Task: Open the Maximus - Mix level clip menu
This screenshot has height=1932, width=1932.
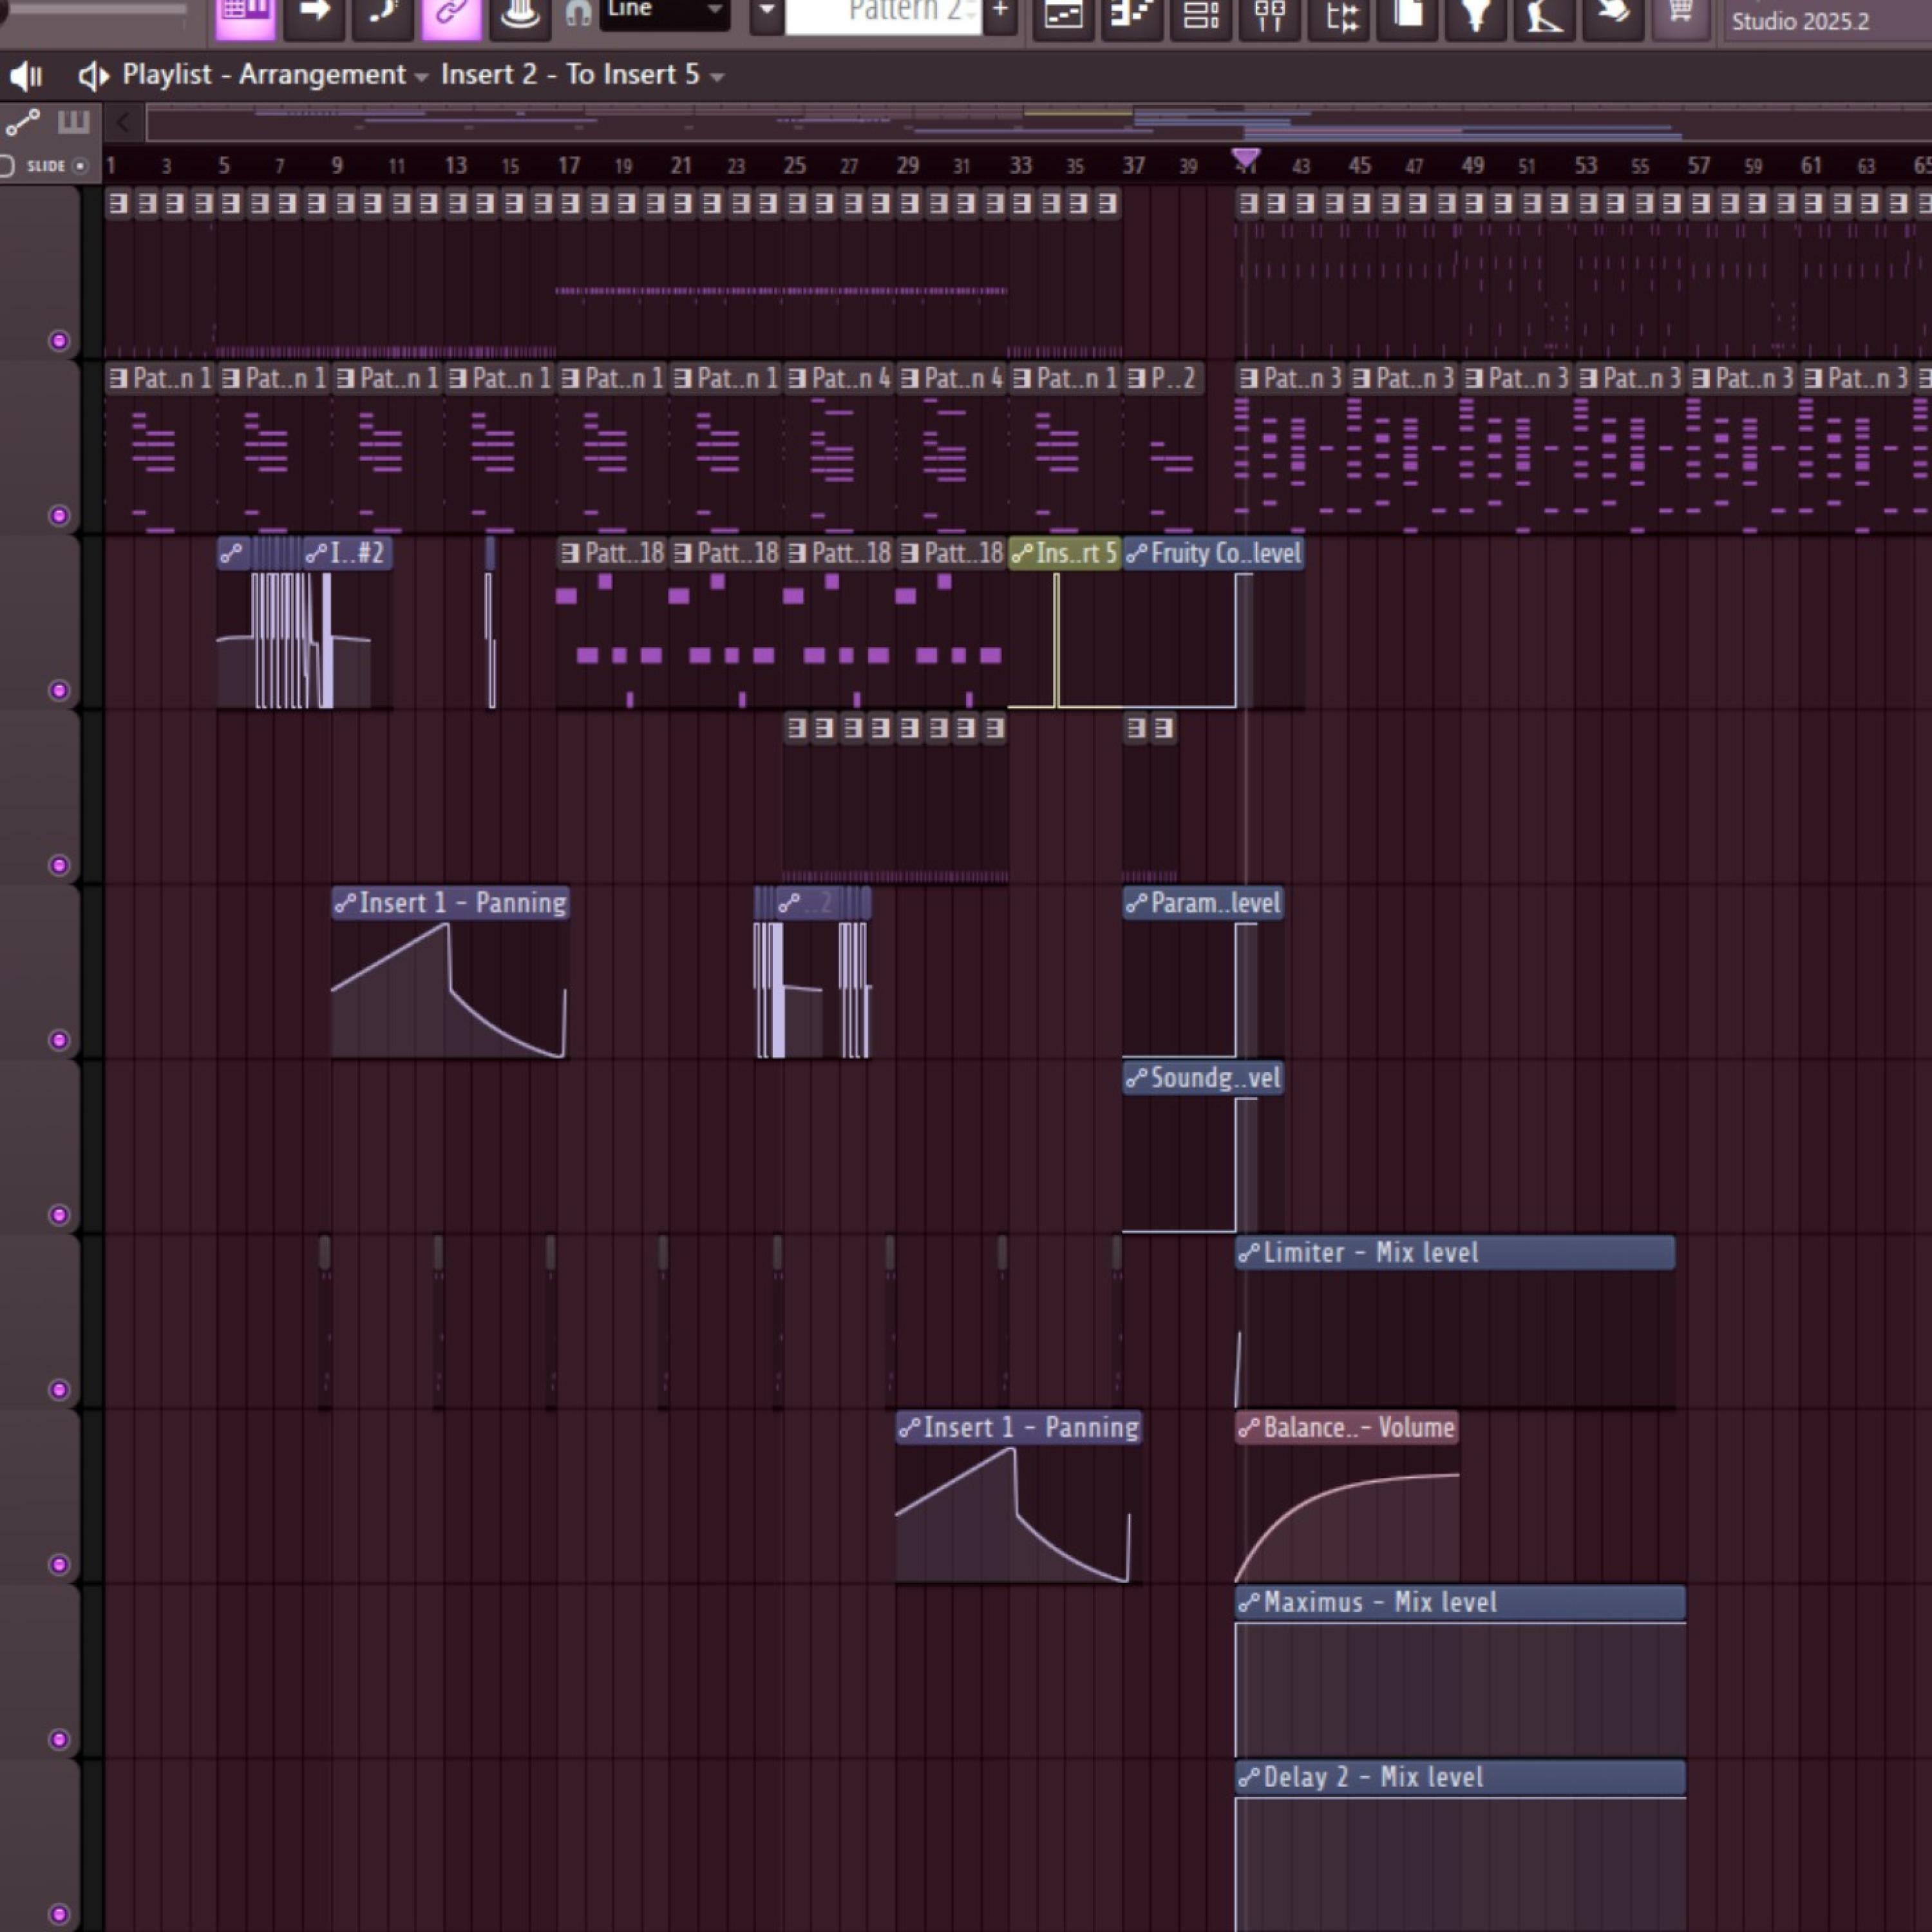Action: pos(1248,1602)
